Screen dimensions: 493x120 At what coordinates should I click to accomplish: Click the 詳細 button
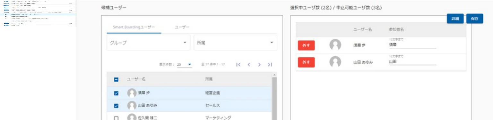(x=455, y=19)
